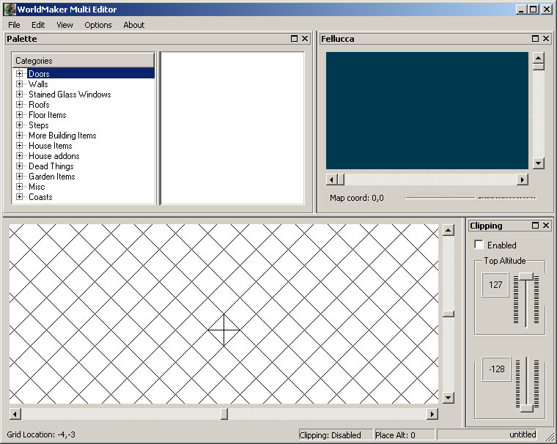This screenshot has height=444, width=557.
Task: Close the Palette panel
Action: click(x=306, y=39)
